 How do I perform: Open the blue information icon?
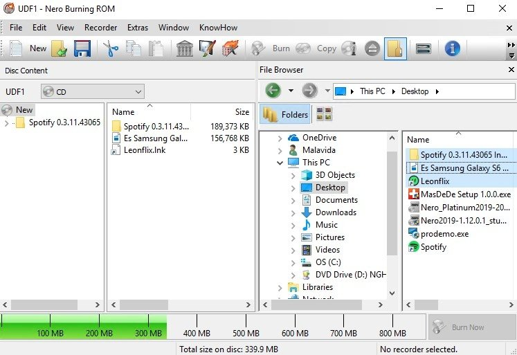(x=453, y=48)
